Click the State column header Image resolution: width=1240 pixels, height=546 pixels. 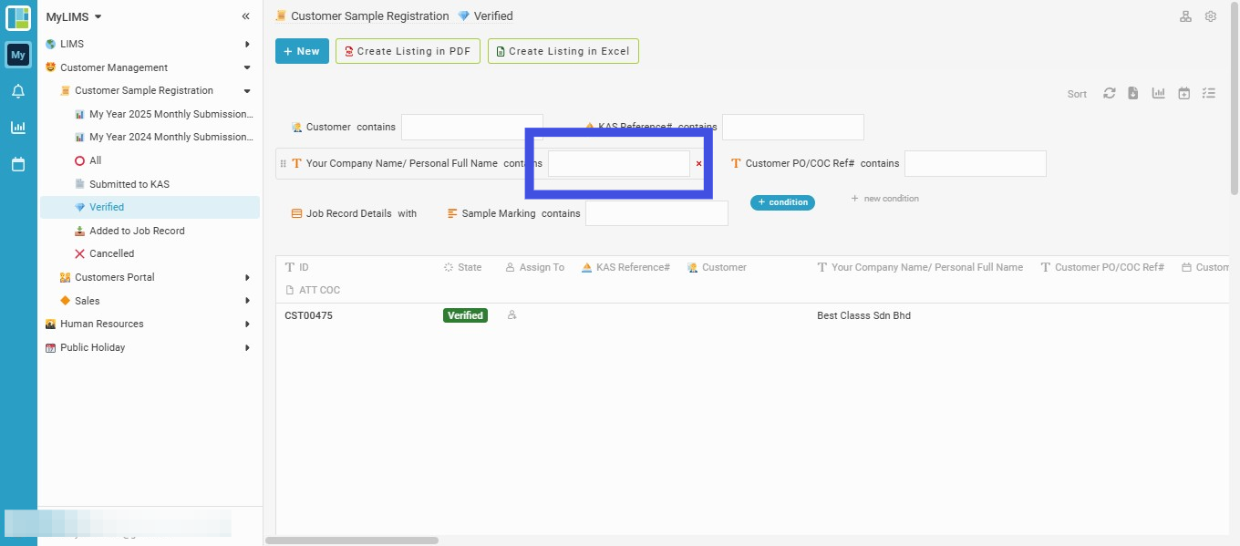pyautogui.click(x=463, y=267)
